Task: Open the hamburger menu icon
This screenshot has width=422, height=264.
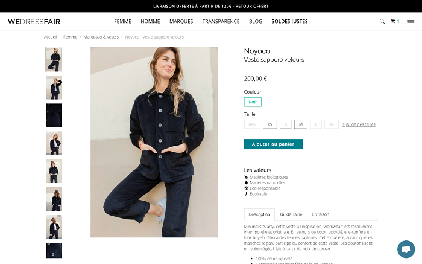Action: click(411, 21)
